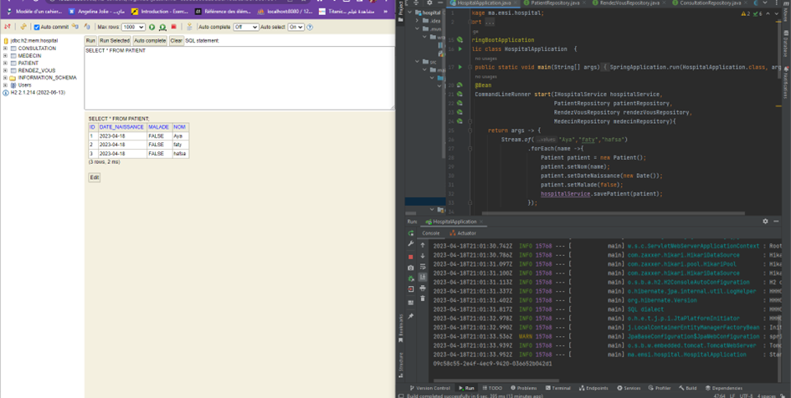This screenshot has height=398, width=791.
Task: Click the Run Selected toolbar icon in H2
Action: 162,28
